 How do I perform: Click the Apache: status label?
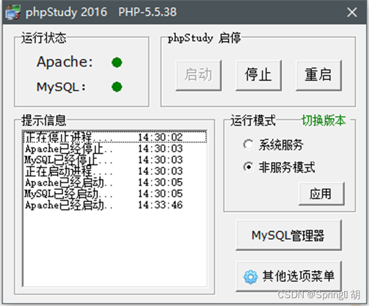click(65, 62)
